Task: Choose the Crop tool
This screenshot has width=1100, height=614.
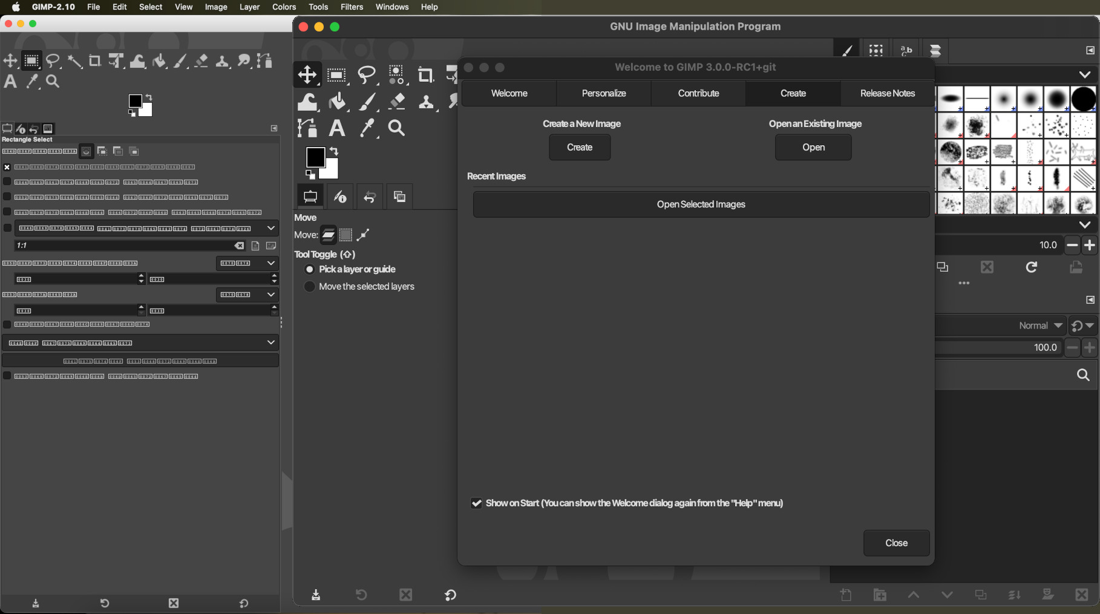Action: (426, 74)
